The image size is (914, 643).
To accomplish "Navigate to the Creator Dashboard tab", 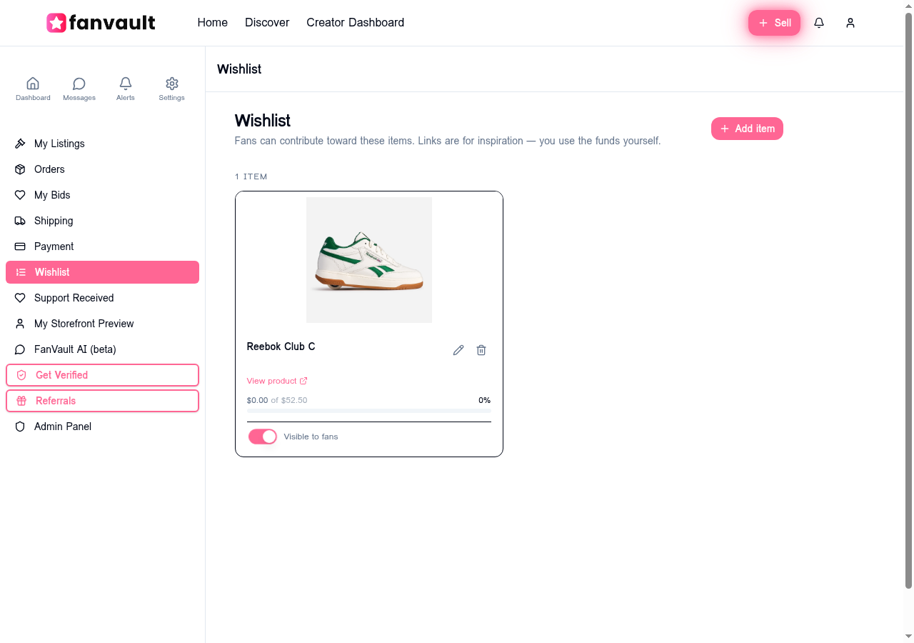I will click(355, 22).
